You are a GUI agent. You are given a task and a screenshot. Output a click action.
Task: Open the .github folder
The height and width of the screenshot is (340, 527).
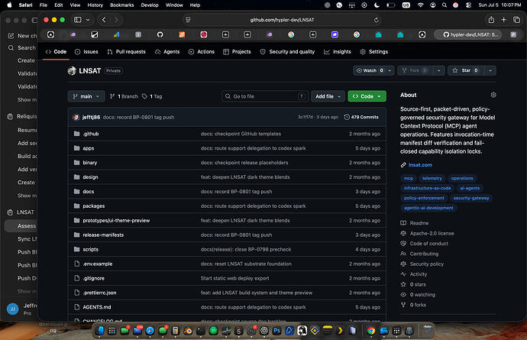point(91,134)
